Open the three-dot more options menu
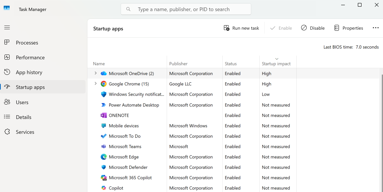This screenshot has width=383, height=192. coord(376,28)
